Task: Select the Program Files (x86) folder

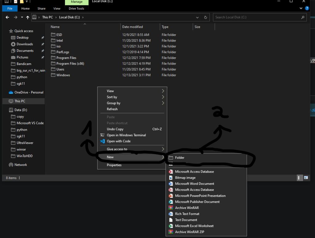Action: [70, 63]
